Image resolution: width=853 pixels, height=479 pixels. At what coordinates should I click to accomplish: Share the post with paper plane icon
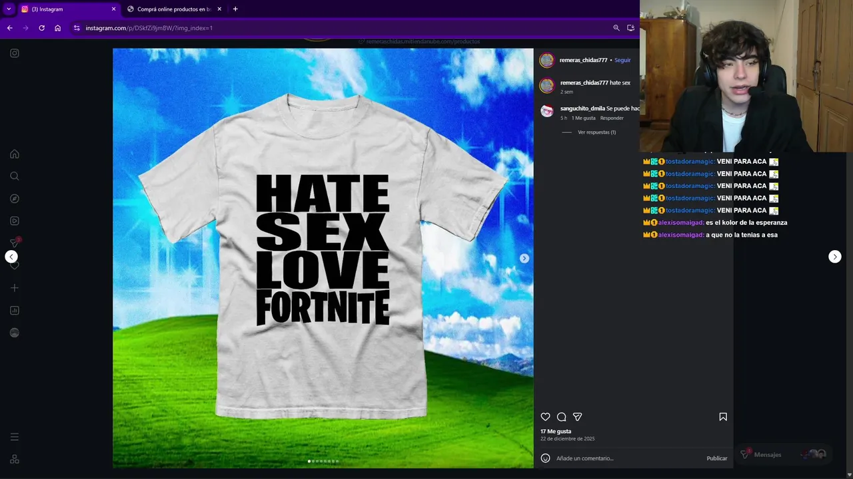coord(578,416)
